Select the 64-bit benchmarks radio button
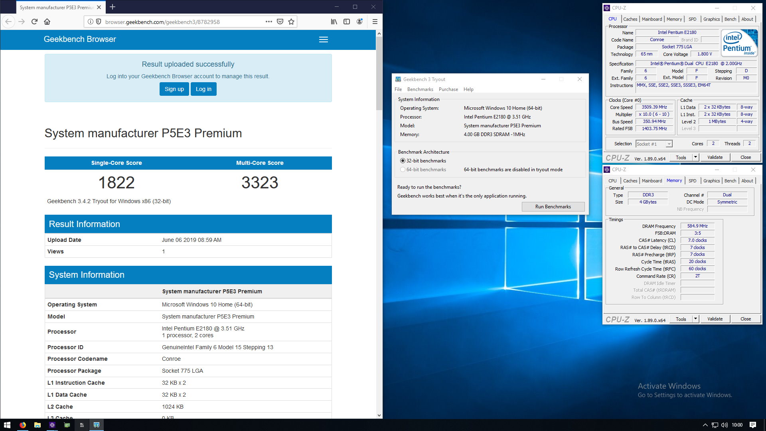Viewport: 766px width, 431px height. pos(403,170)
